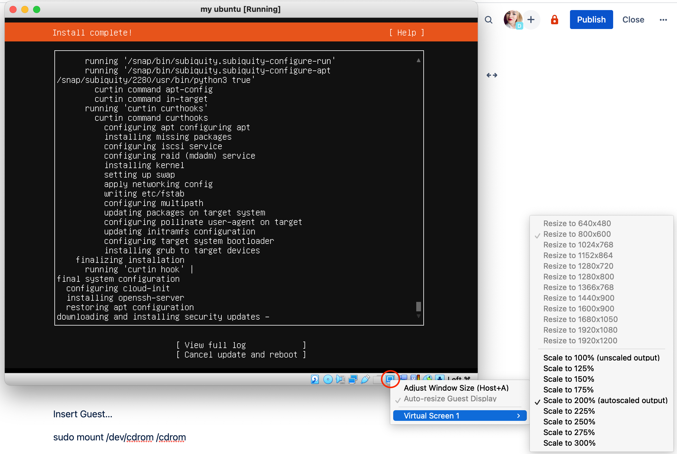The image size is (677, 454).
Task: Click the hard disk activity status icon
Action: pos(315,379)
